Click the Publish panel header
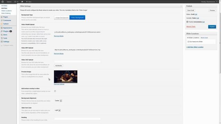Viewport: 221px width, 124px height. [201, 6]
